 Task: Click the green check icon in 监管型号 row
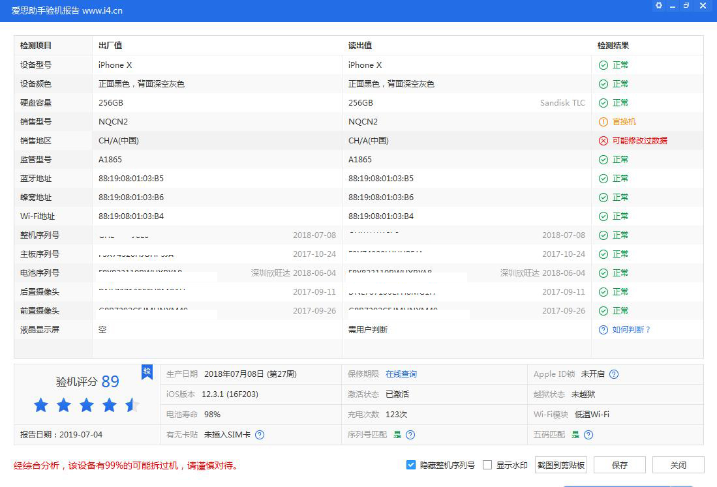[603, 160]
